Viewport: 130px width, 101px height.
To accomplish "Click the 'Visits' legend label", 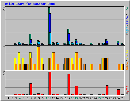I will tap(127, 55).
